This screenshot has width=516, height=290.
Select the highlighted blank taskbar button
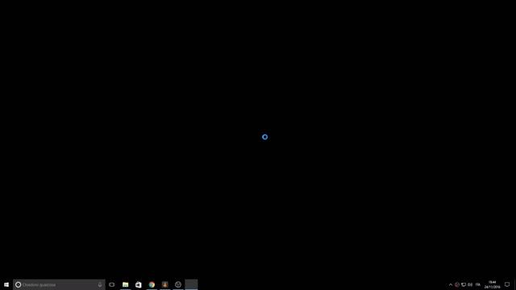pyautogui.click(x=191, y=284)
